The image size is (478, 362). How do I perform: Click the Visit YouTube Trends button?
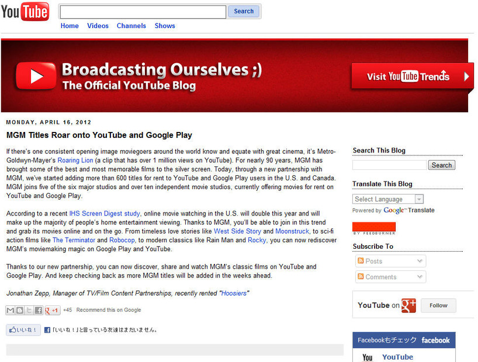coord(412,76)
